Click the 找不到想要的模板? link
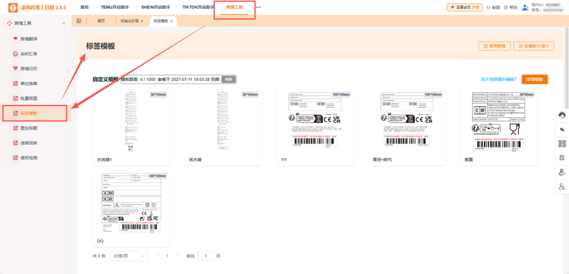569x274 pixels. 499,79
